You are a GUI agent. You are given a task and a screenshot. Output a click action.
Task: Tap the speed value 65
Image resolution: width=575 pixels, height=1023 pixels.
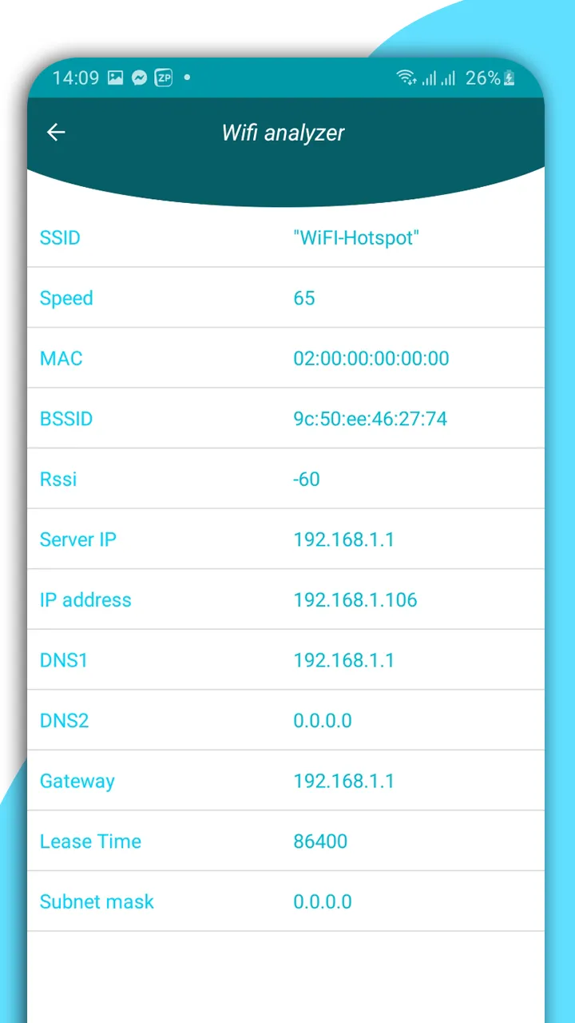click(x=304, y=298)
